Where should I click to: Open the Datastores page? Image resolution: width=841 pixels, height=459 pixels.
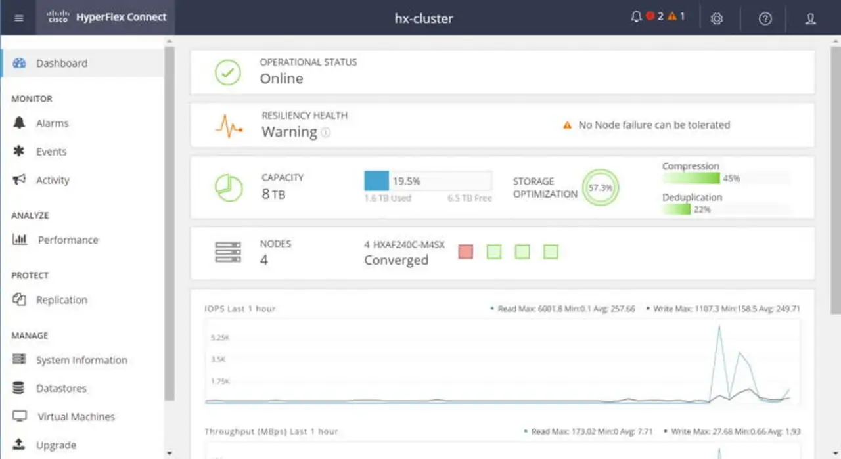click(x=61, y=389)
